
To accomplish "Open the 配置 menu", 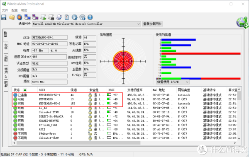I will click(x=15, y=10).
